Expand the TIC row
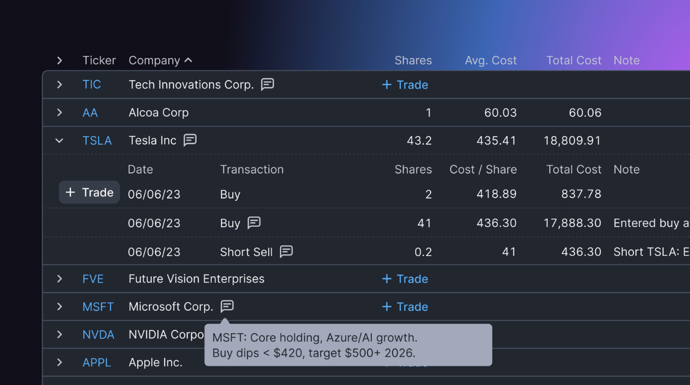This screenshot has height=385, width=690. point(59,84)
